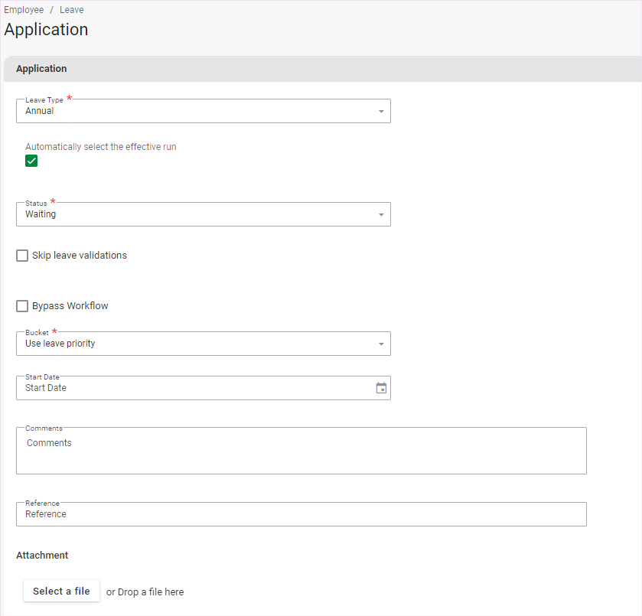This screenshot has width=642, height=616.
Task: Tick the Bypass Workflow checkbox
Action: click(22, 306)
